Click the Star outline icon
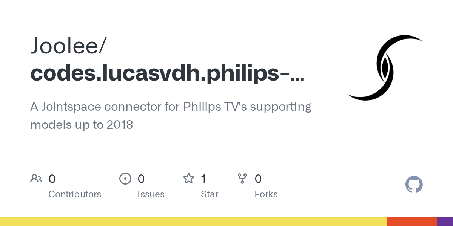This screenshot has height=226, width=453. point(189,178)
